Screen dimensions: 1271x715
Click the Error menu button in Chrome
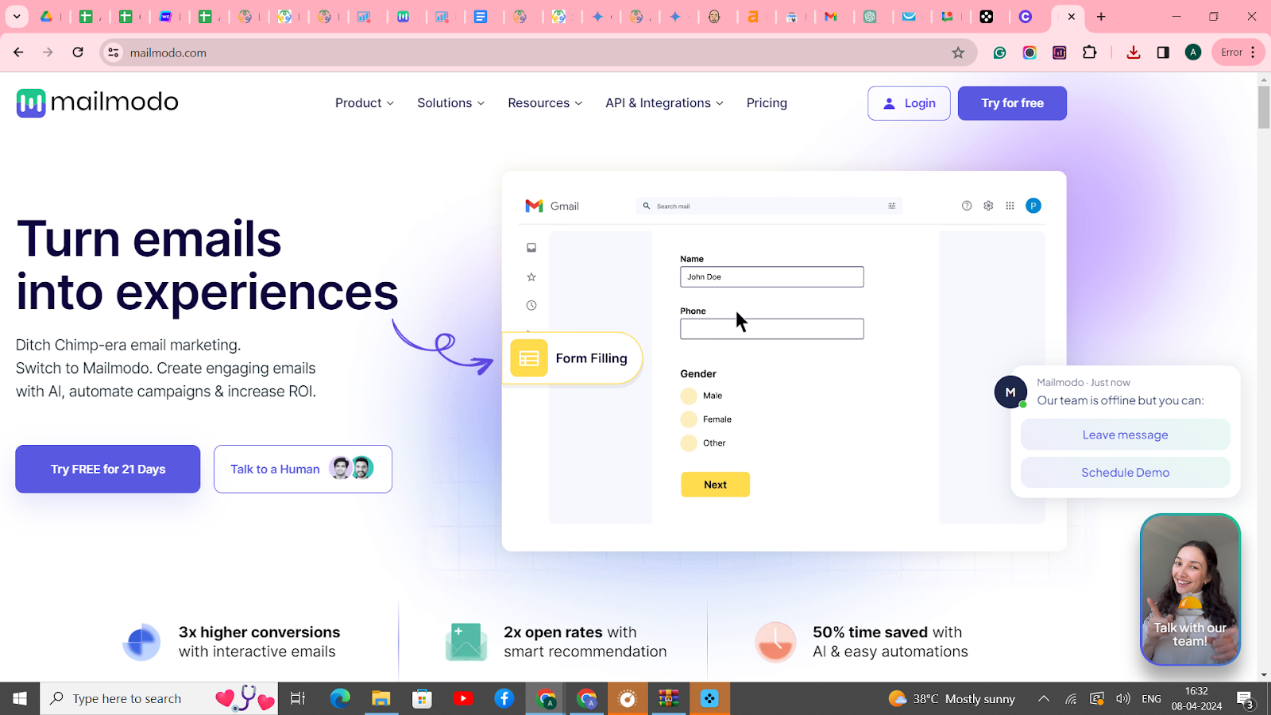1238,52
